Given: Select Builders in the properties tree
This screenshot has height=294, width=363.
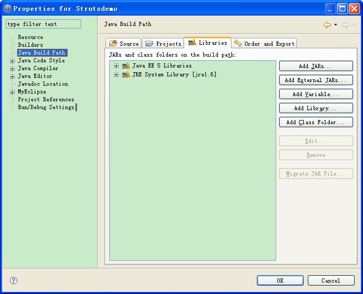Looking at the screenshot, I should click(x=30, y=45).
